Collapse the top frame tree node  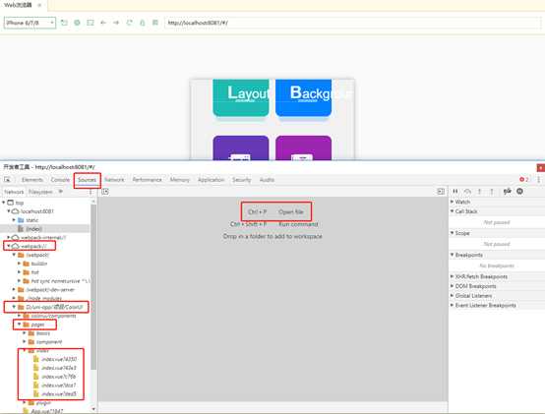pyautogui.click(x=4, y=203)
